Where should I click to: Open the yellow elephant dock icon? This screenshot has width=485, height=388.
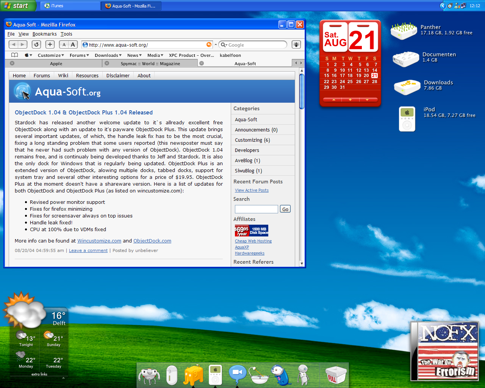click(193, 375)
